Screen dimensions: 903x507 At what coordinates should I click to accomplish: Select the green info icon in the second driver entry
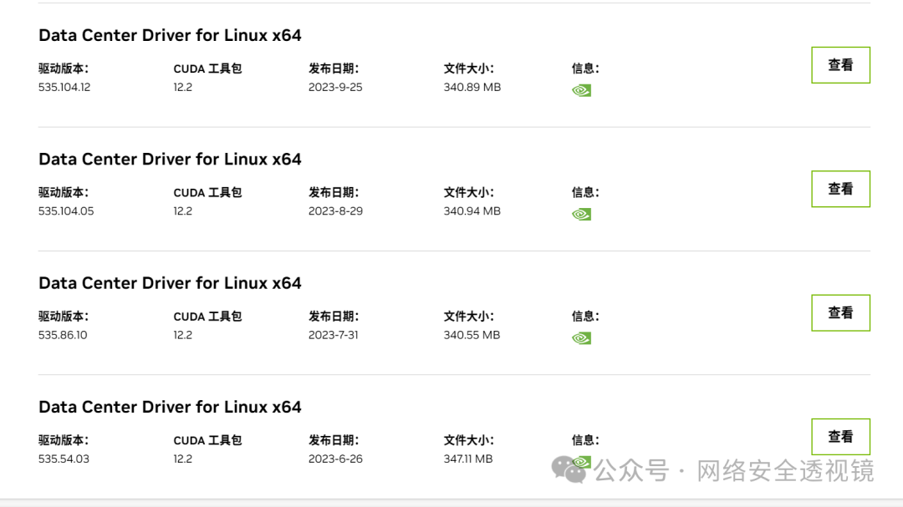tap(581, 214)
